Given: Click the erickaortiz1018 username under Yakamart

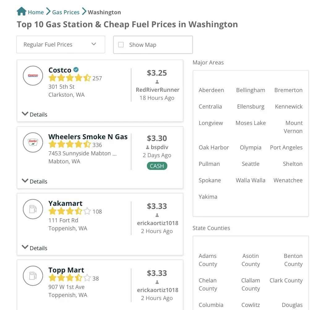Looking at the screenshot, I should [x=157, y=223].
